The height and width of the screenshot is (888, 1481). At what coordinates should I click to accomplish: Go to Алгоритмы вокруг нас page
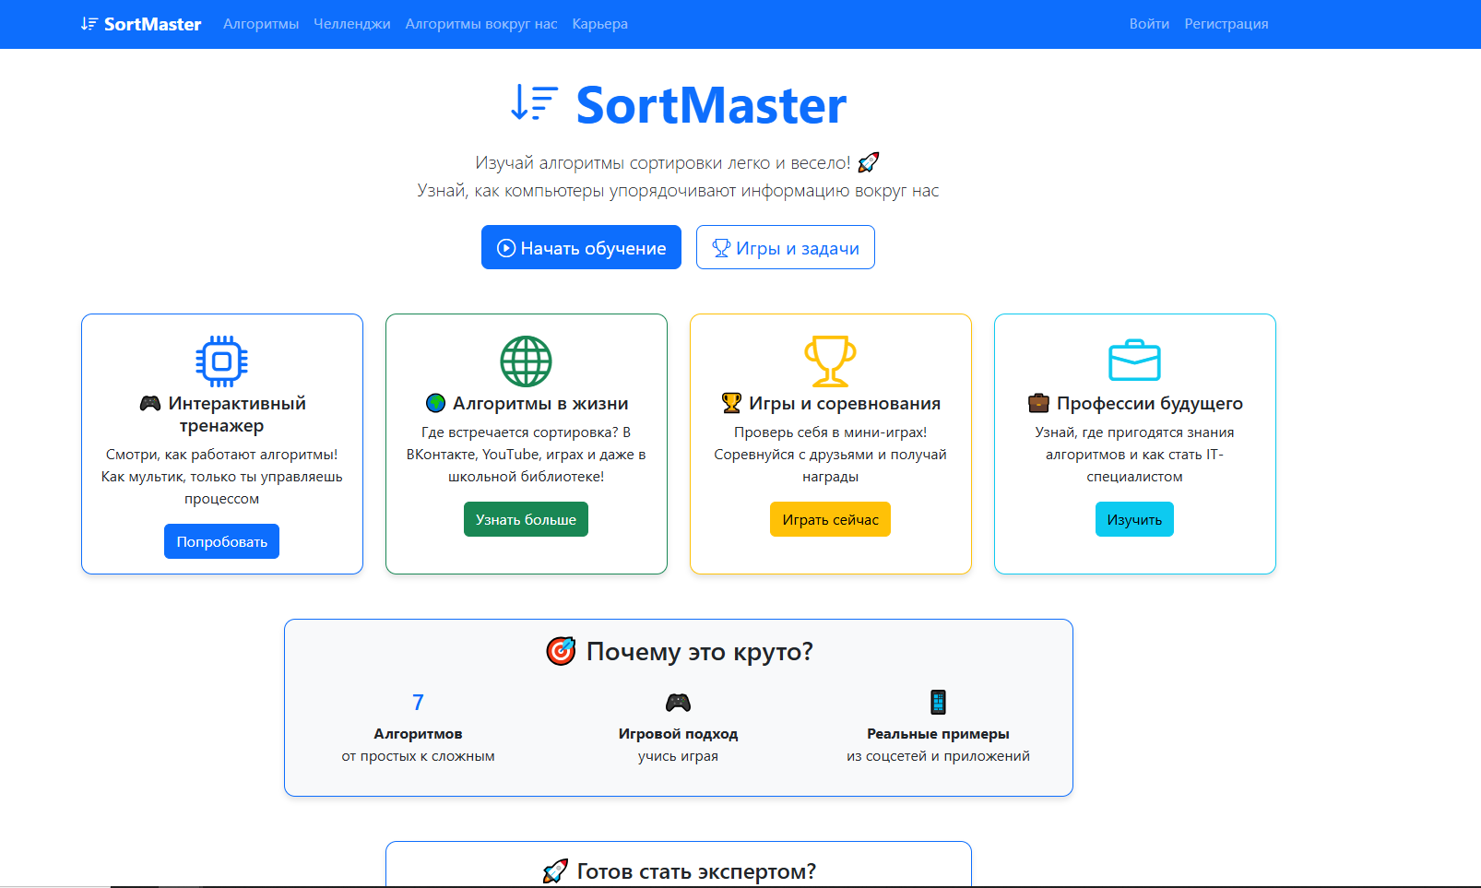[481, 24]
